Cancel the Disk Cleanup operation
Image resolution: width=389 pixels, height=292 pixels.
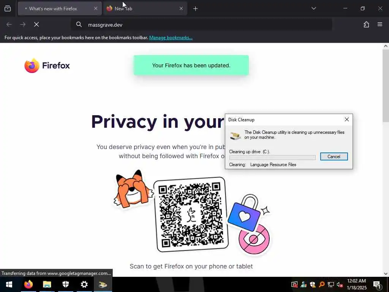tap(334, 156)
